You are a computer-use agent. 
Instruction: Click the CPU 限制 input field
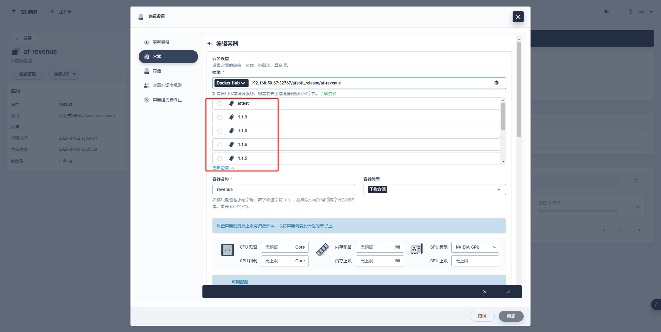285,261
